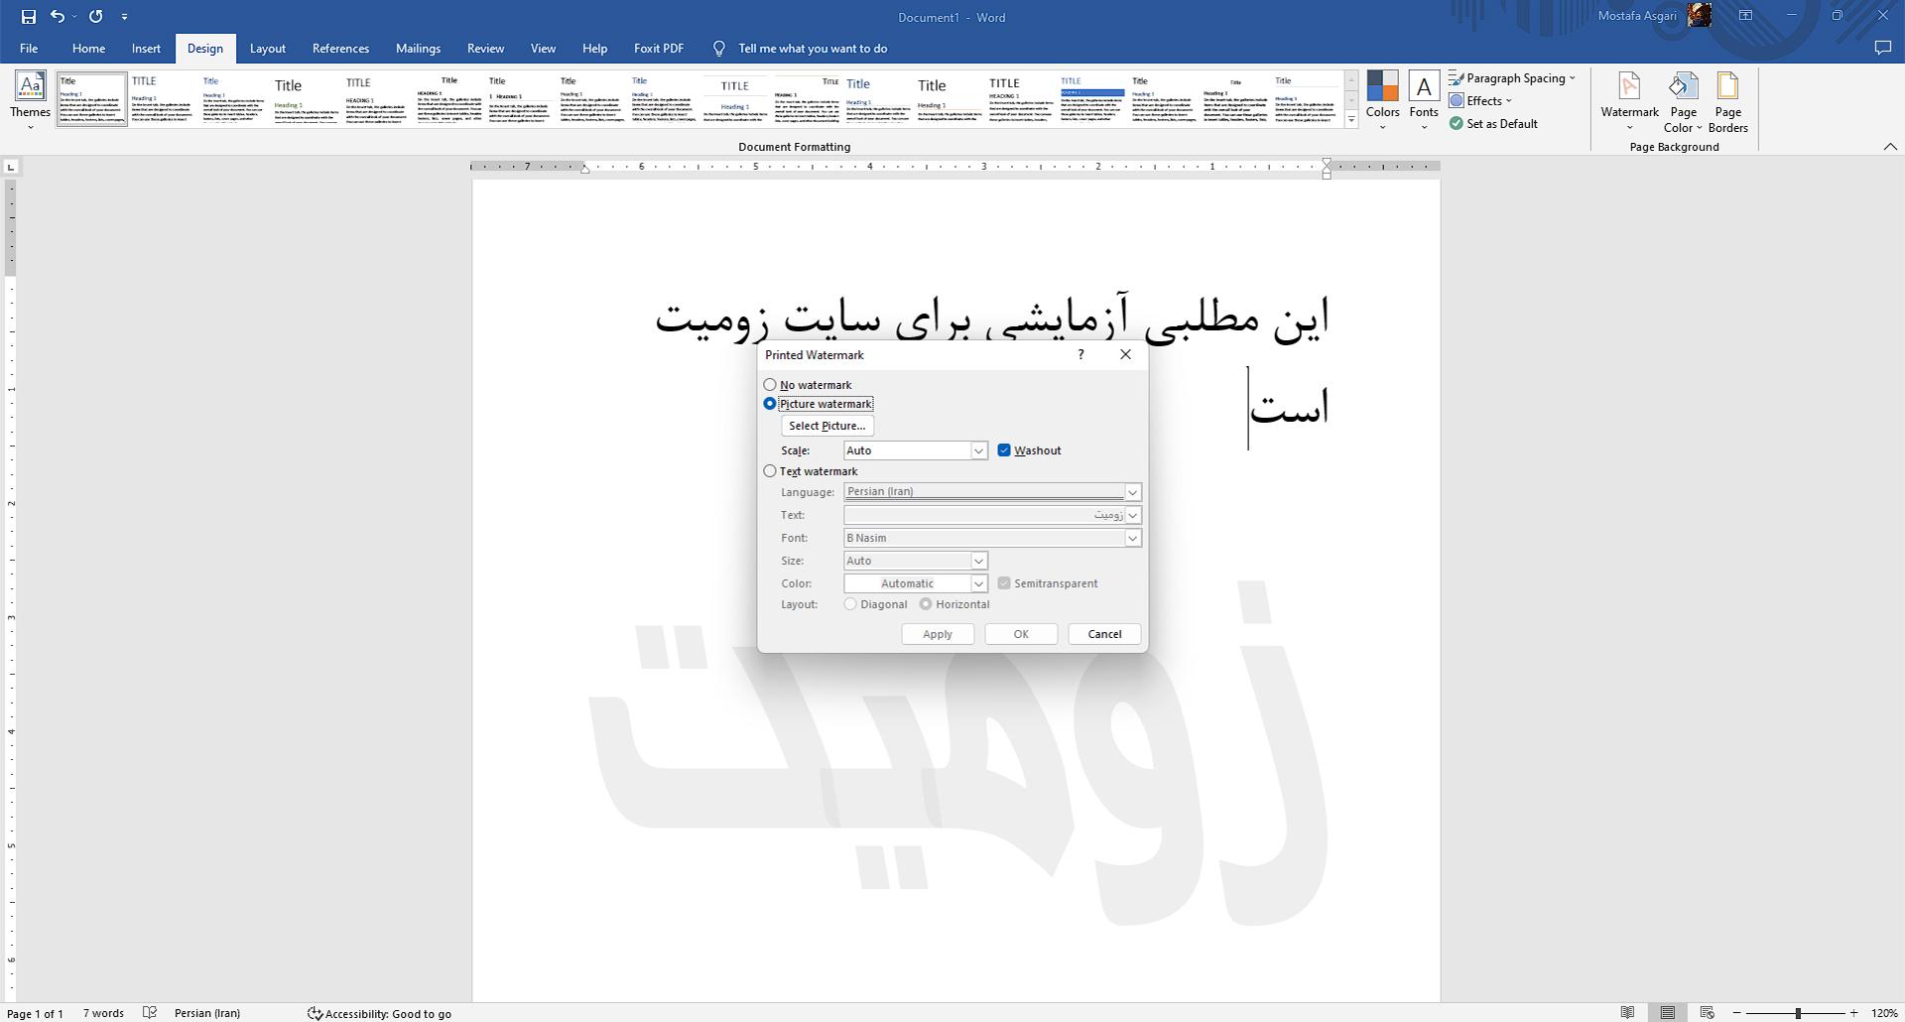Close the Printed Watermark dialog

(1125, 354)
